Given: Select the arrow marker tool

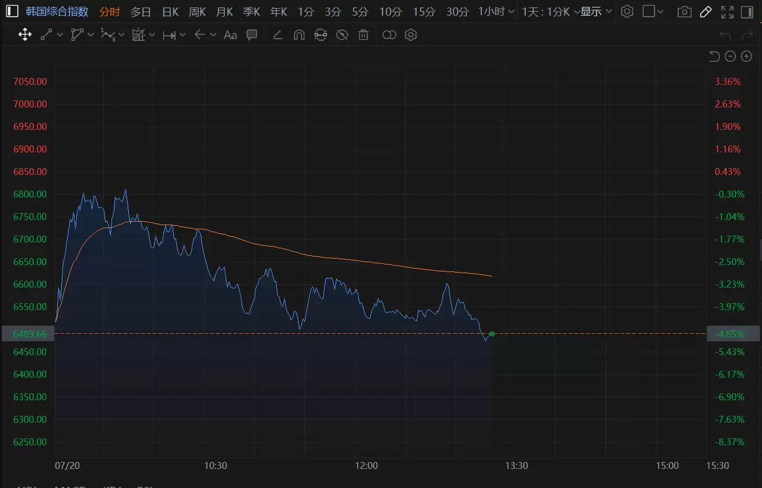Looking at the screenshot, I should point(200,35).
